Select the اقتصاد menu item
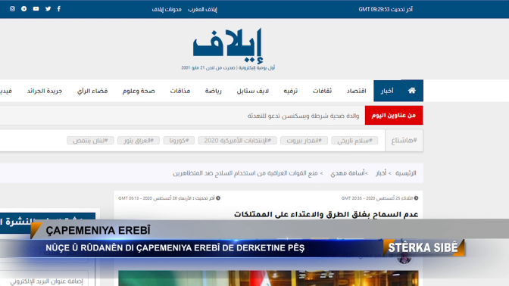The image size is (509, 286). tap(356, 91)
